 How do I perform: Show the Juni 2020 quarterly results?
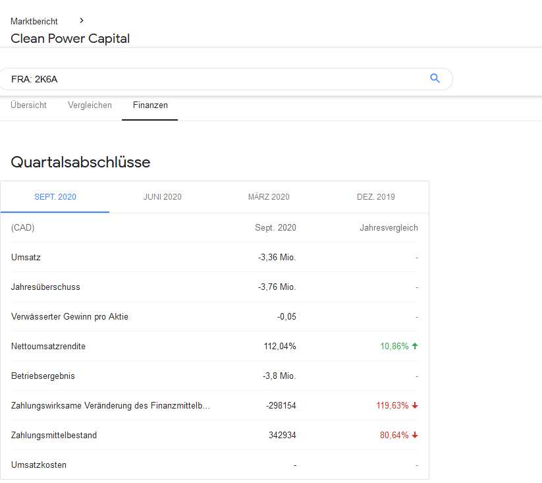coord(163,197)
